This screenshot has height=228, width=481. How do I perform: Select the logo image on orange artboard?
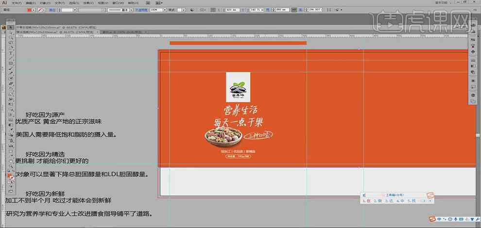pos(238,87)
